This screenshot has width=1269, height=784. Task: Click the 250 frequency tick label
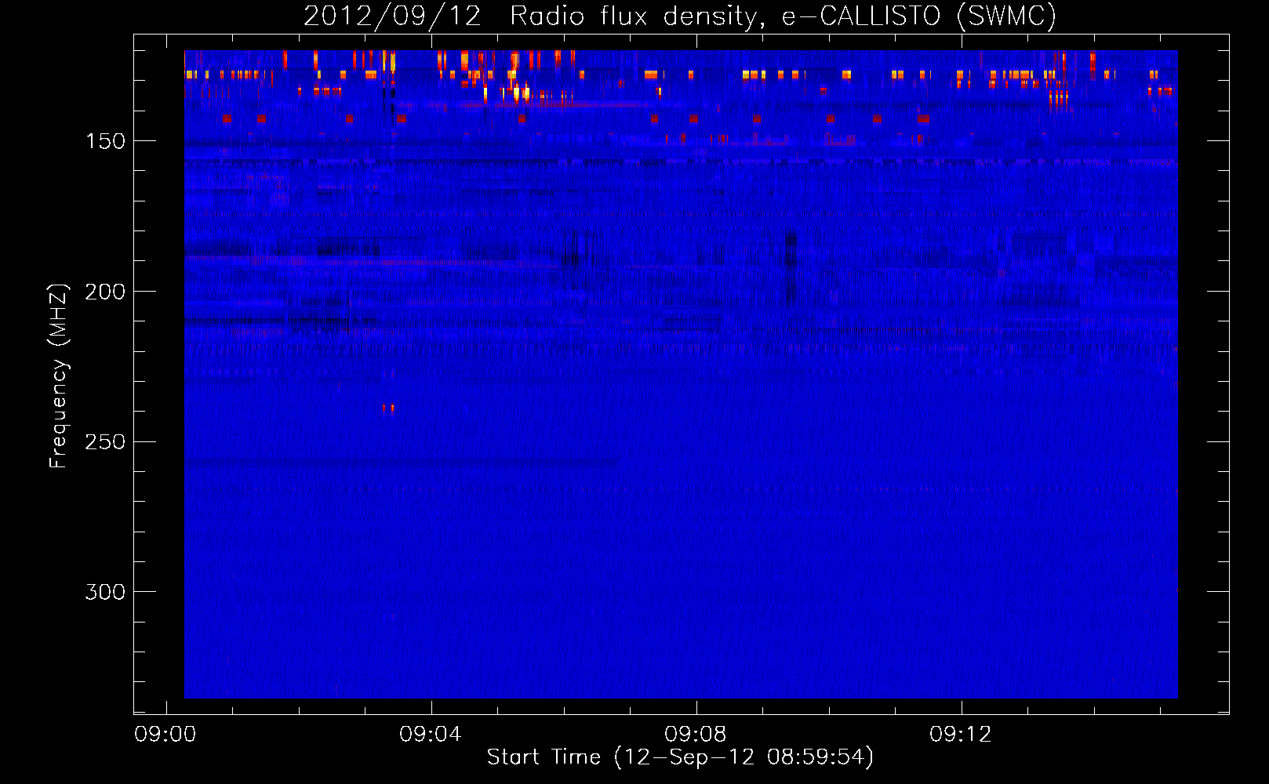pos(105,442)
